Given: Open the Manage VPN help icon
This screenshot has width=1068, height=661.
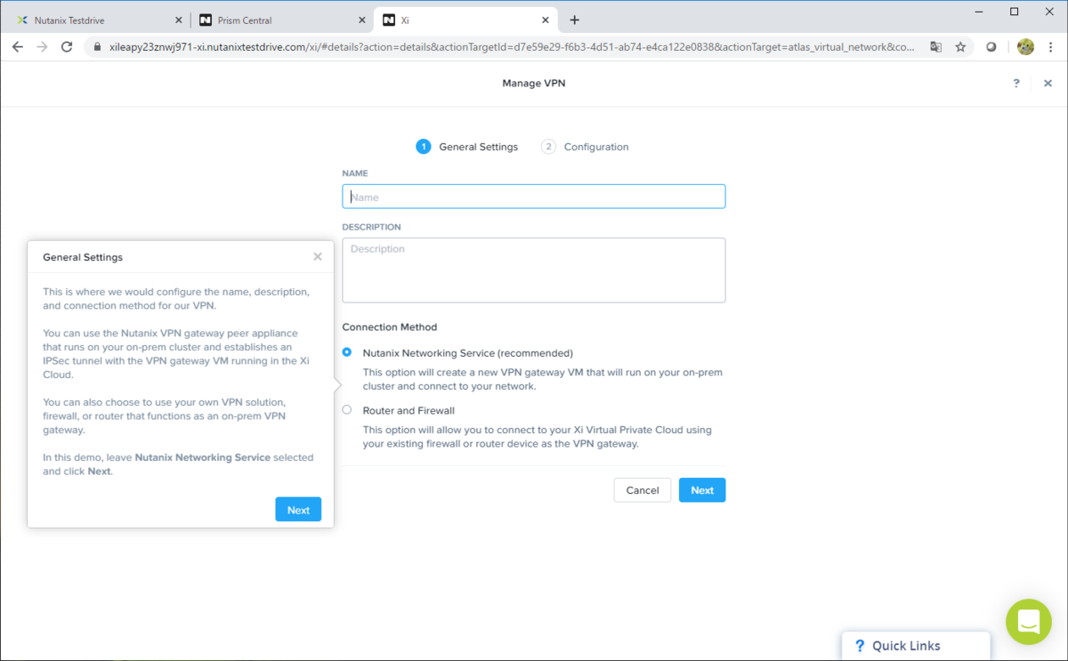Looking at the screenshot, I should 1016,83.
